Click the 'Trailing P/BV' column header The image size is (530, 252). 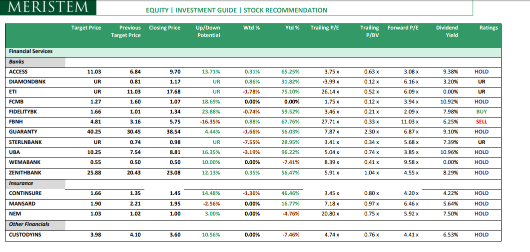(x=370, y=31)
